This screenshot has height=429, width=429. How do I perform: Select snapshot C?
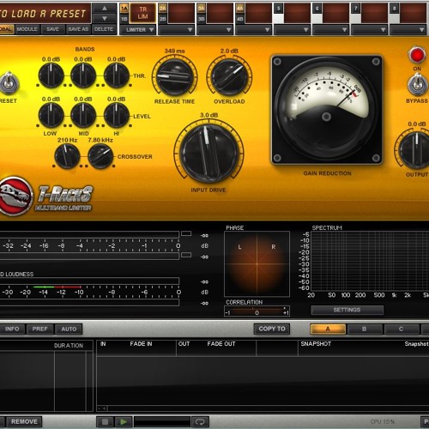tap(401, 329)
